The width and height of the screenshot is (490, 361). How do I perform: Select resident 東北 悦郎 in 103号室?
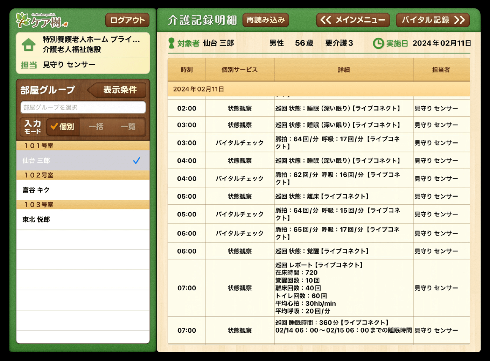(37, 219)
